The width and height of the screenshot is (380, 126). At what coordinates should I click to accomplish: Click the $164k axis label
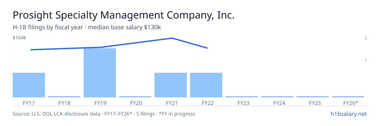pos(19,38)
